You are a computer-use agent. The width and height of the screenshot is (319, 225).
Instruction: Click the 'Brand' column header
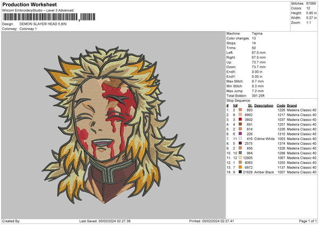(292, 106)
